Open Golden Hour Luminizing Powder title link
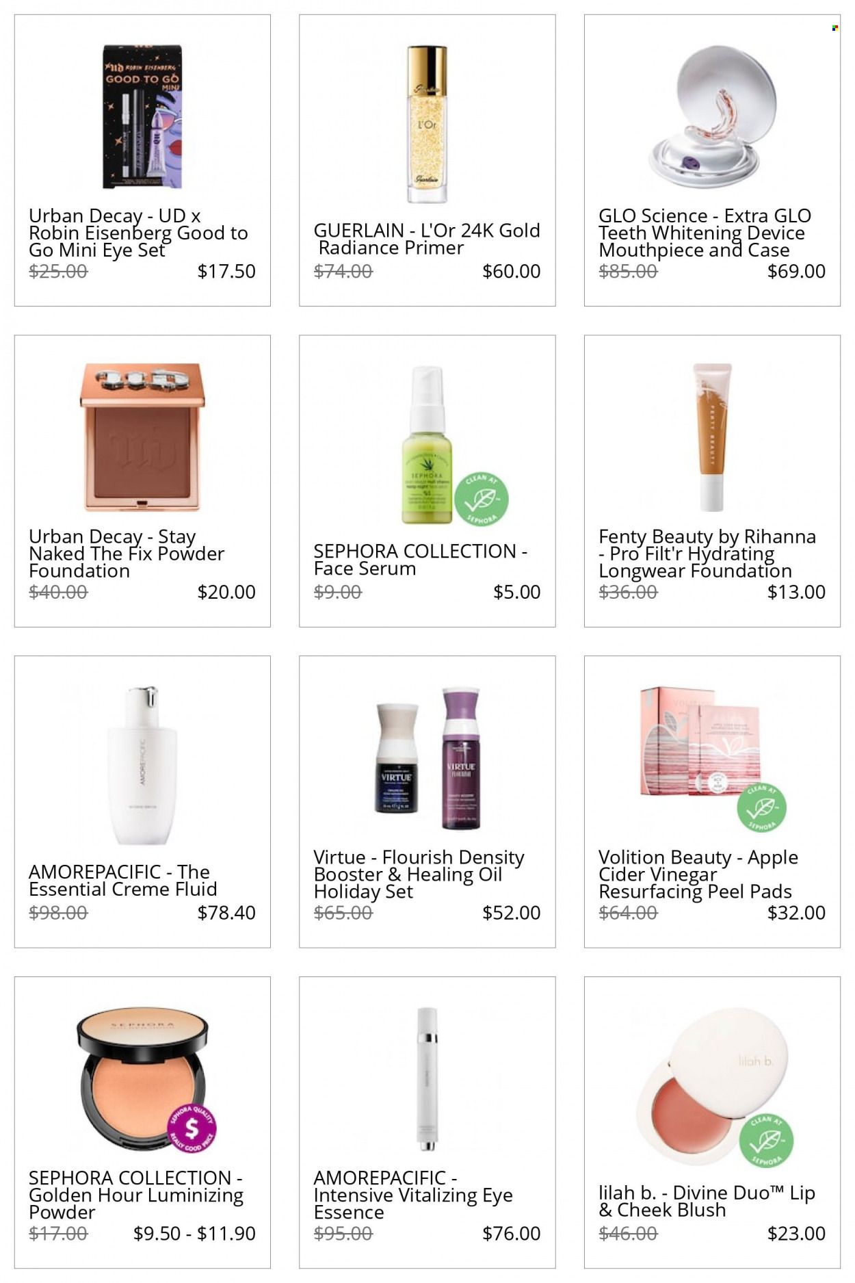 coord(136,1195)
